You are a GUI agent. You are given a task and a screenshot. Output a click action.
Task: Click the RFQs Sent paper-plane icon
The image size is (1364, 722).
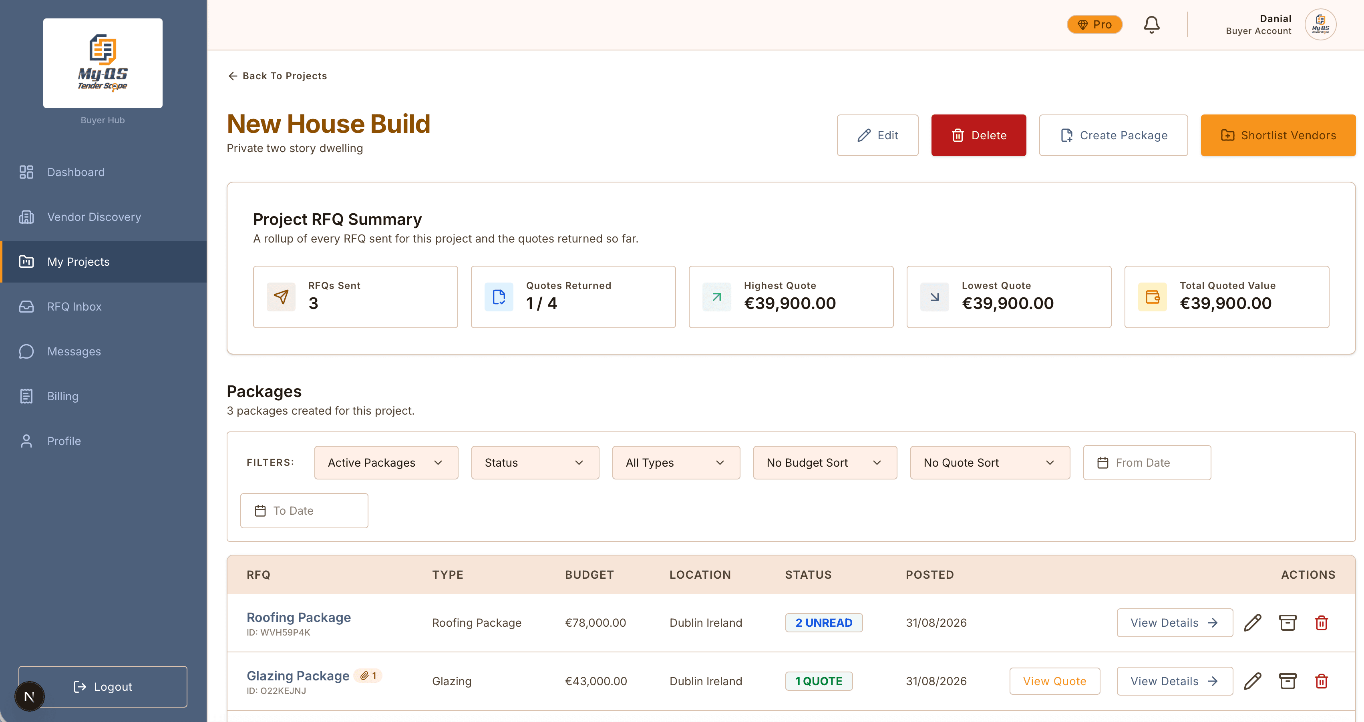[281, 297]
